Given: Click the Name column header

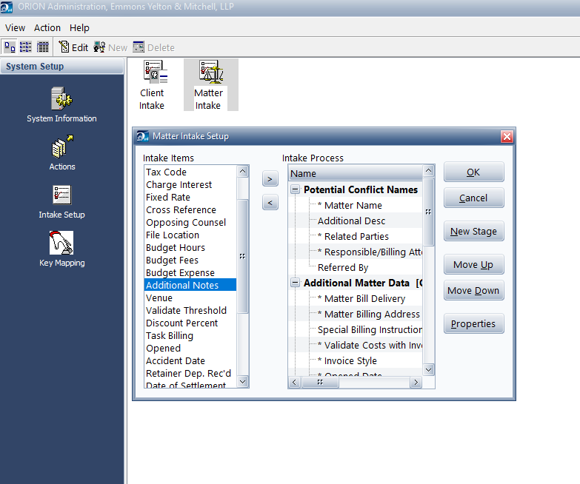Looking at the screenshot, I should tap(356, 173).
